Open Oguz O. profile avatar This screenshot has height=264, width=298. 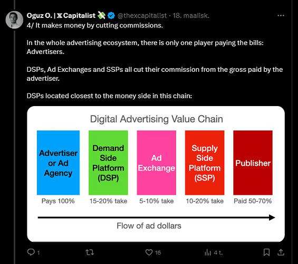14,20
